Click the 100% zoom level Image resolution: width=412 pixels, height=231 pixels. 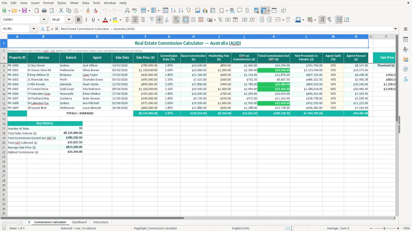(406, 228)
